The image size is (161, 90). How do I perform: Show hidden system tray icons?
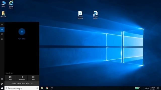[143, 88]
